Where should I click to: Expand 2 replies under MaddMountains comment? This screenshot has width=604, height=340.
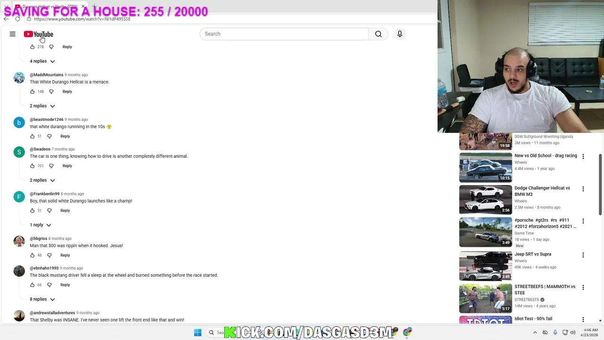(x=42, y=106)
